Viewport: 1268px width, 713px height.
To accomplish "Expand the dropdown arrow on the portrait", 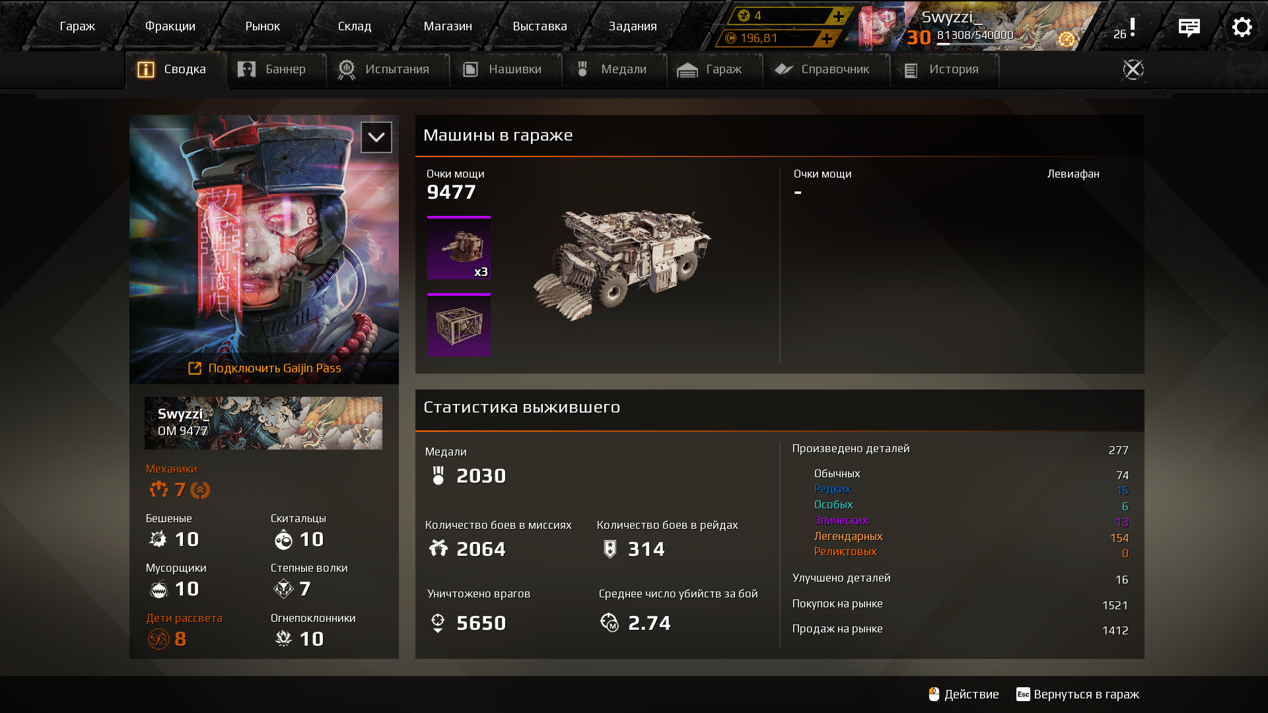I will pyautogui.click(x=376, y=137).
